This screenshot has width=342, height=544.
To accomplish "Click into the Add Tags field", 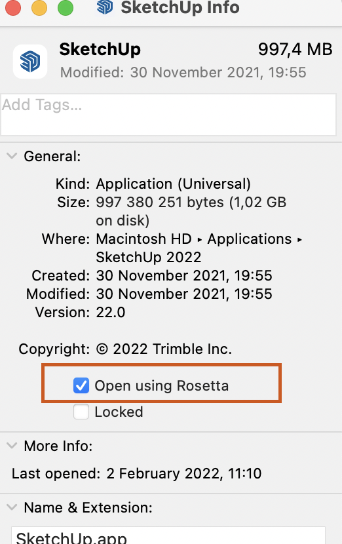I will 168,115.
